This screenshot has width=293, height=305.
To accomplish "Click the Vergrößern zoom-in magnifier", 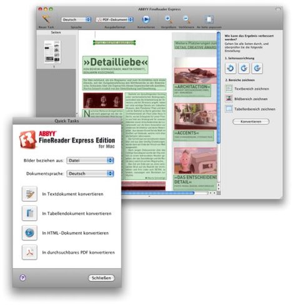I will (x=168, y=19).
